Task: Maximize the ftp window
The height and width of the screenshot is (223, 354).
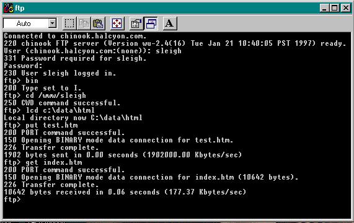Action: pyautogui.click(x=334, y=8)
